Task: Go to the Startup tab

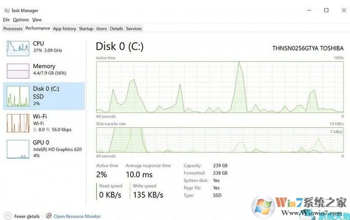Action: click(86, 29)
